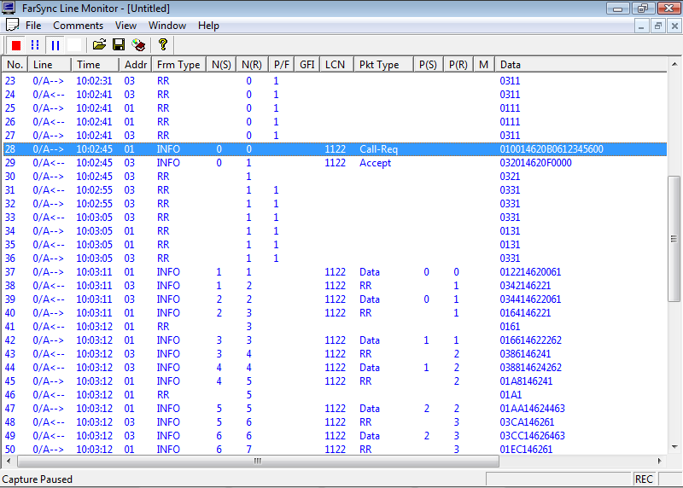The width and height of the screenshot is (683, 488).
Task: Click the Line column header
Action: [50, 65]
